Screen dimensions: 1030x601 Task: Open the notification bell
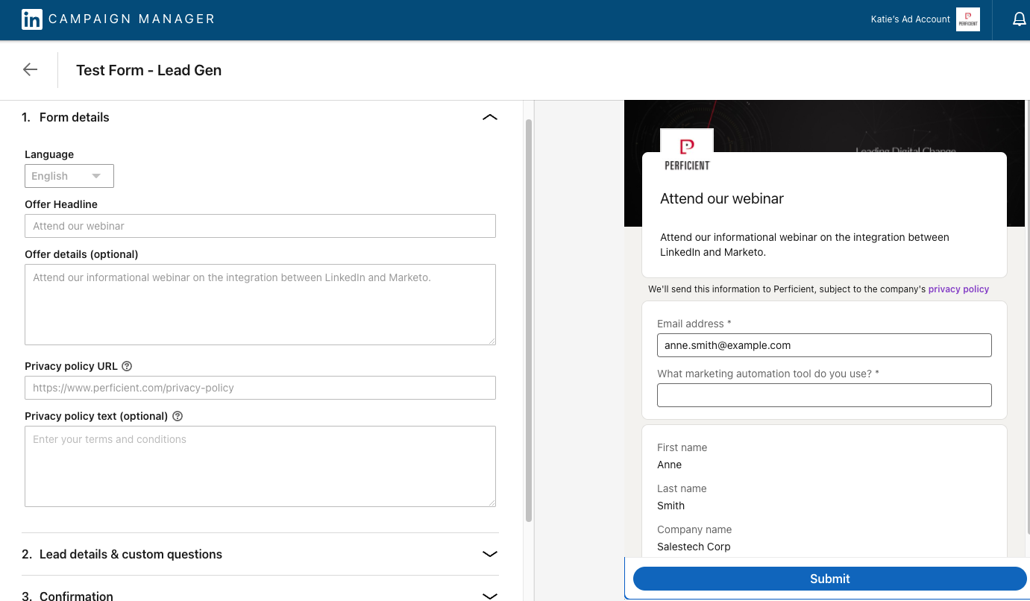pos(1020,19)
